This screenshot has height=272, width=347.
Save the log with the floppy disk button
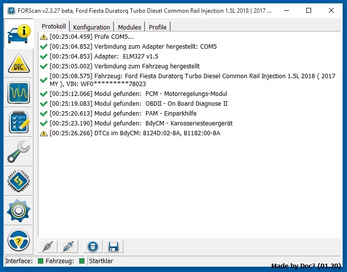(113, 246)
